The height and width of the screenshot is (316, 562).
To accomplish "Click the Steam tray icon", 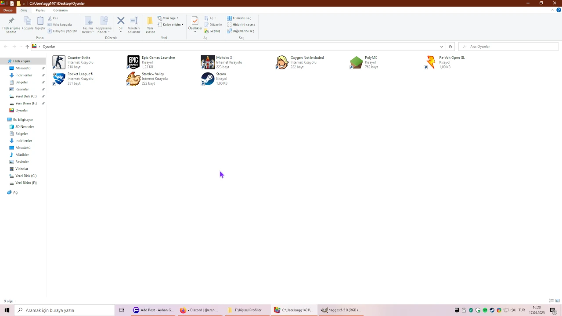I will click(492, 310).
